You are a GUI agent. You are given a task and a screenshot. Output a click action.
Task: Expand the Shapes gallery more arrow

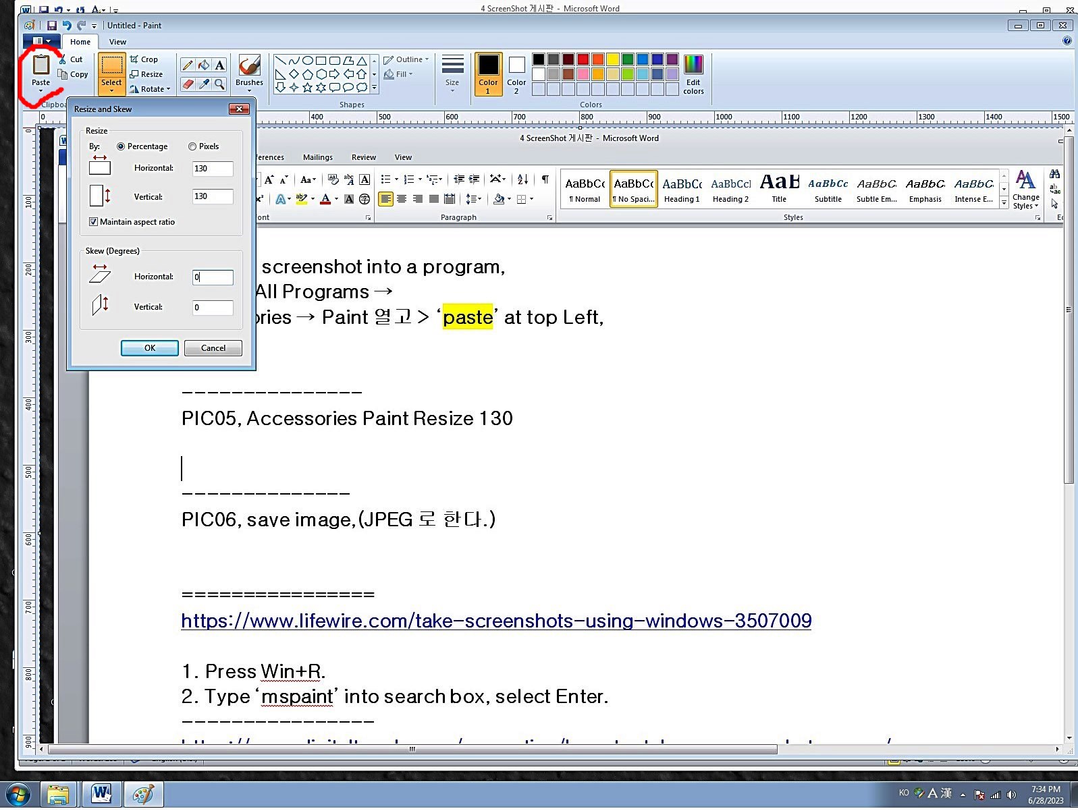tap(374, 88)
